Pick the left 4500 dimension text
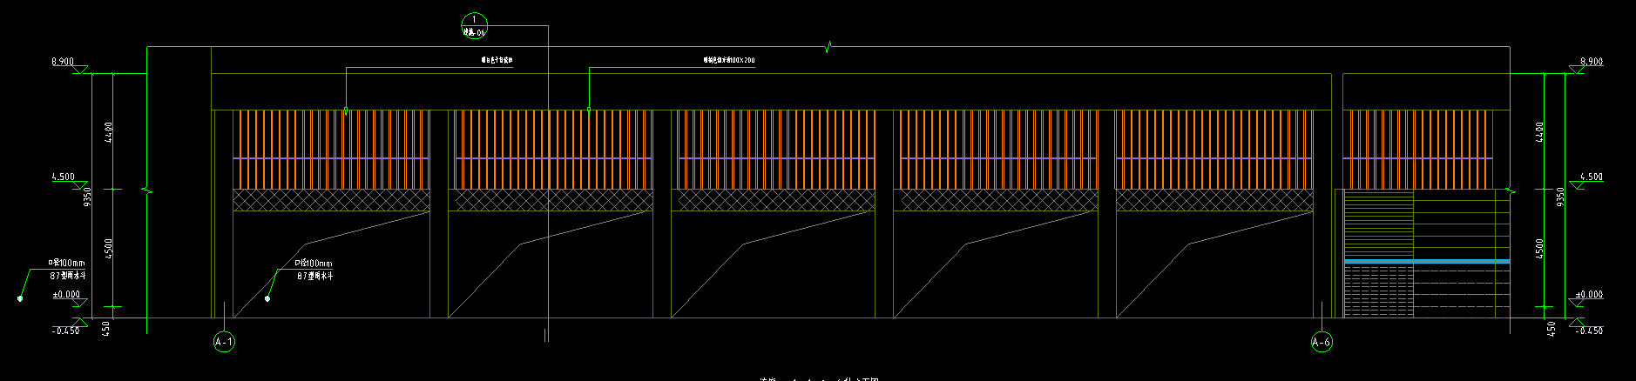This screenshot has width=1636, height=381. (x=108, y=249)
